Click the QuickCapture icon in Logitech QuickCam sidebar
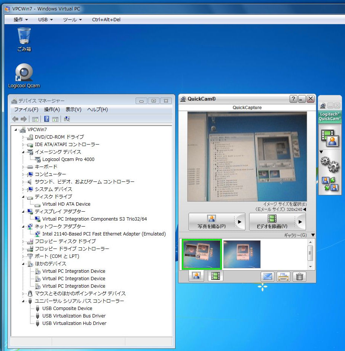Image resolution: width=345 pixels, height=351 pixels. click(330, 138)
